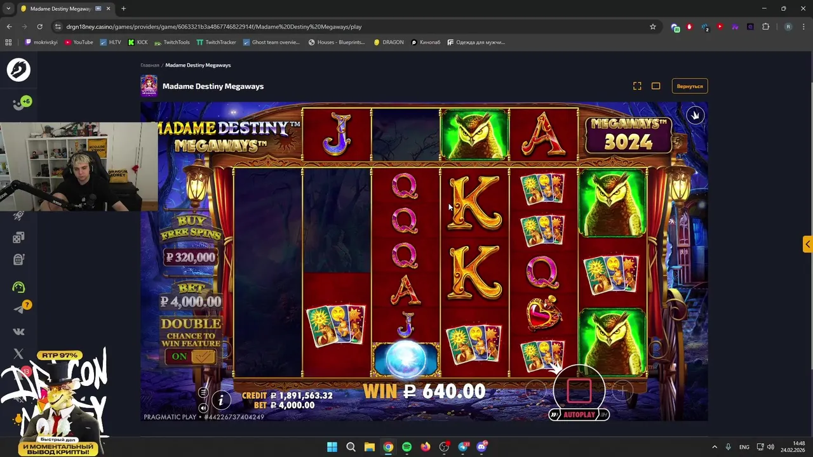This screenshot has height=457, width=813.
Task: Open the Ghost team overview bookmark
Action: pyautogui.click(x=271, y=43)
